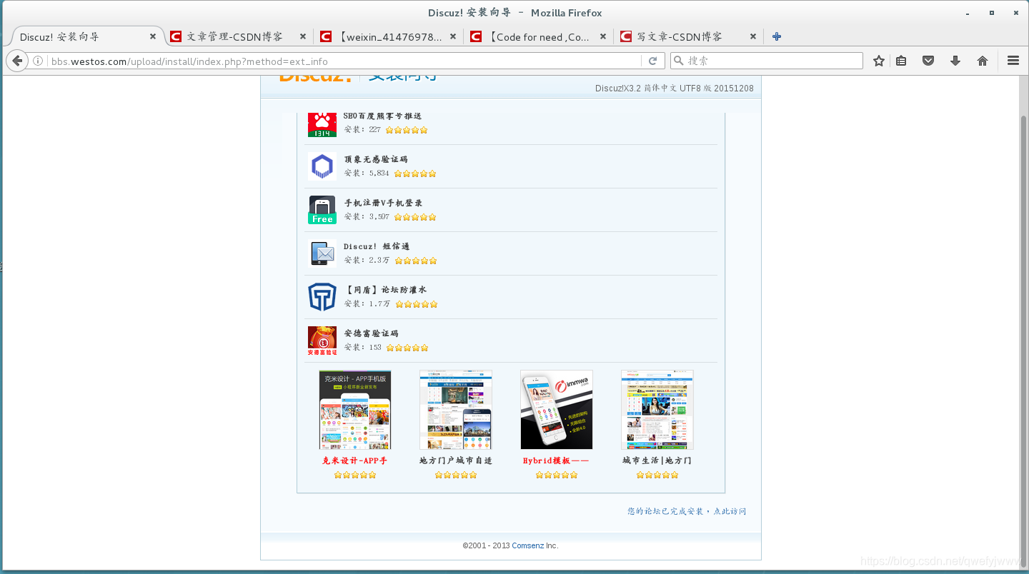Click the site identity info icon in URL bar

click(38, 61)
